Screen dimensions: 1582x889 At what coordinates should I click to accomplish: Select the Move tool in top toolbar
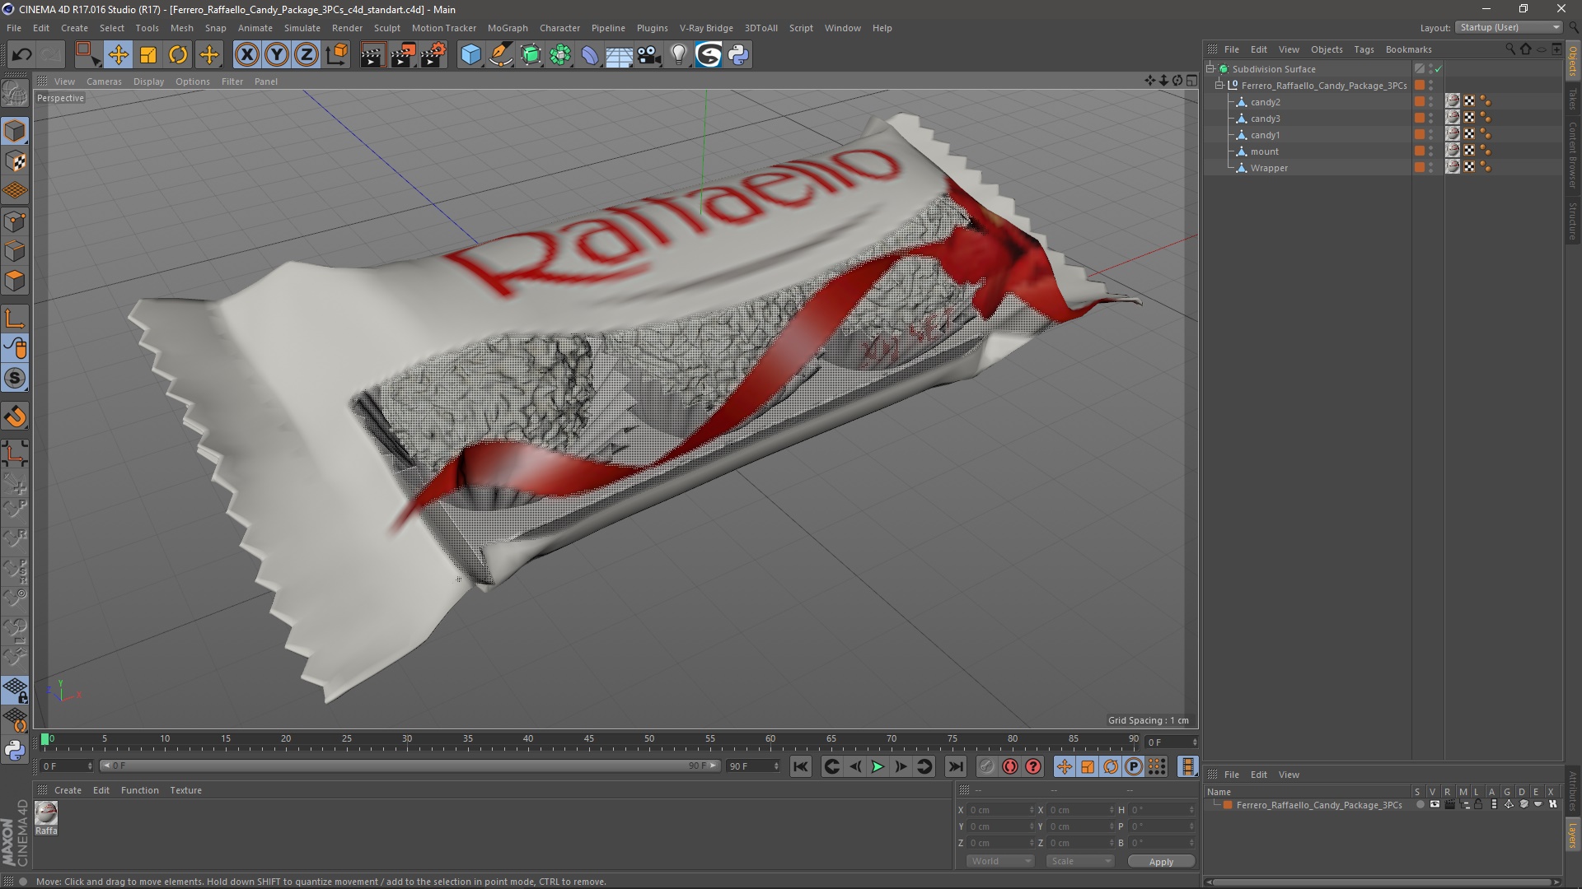pos(118,55)
